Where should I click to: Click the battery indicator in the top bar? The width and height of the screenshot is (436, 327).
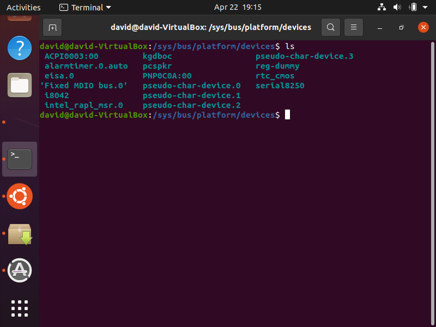[x=412, y=7]
